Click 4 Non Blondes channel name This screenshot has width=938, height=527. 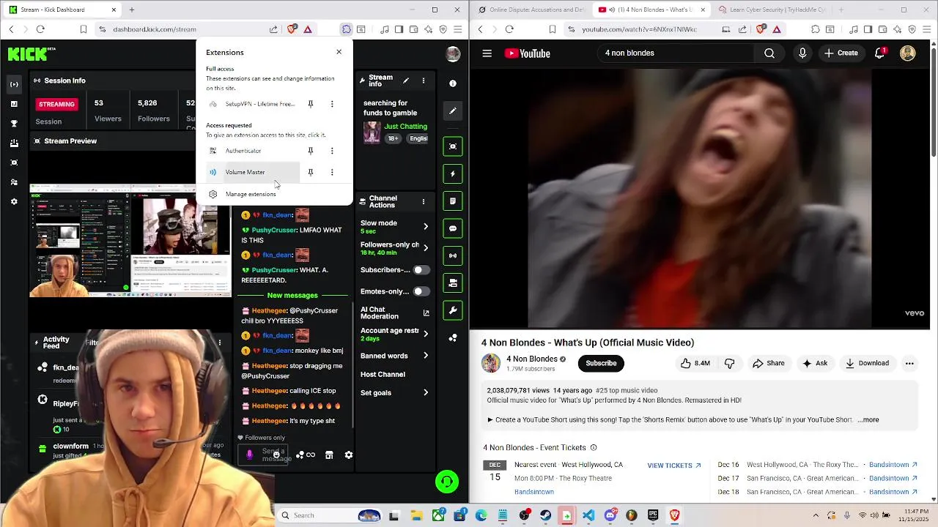pos(532,359)
